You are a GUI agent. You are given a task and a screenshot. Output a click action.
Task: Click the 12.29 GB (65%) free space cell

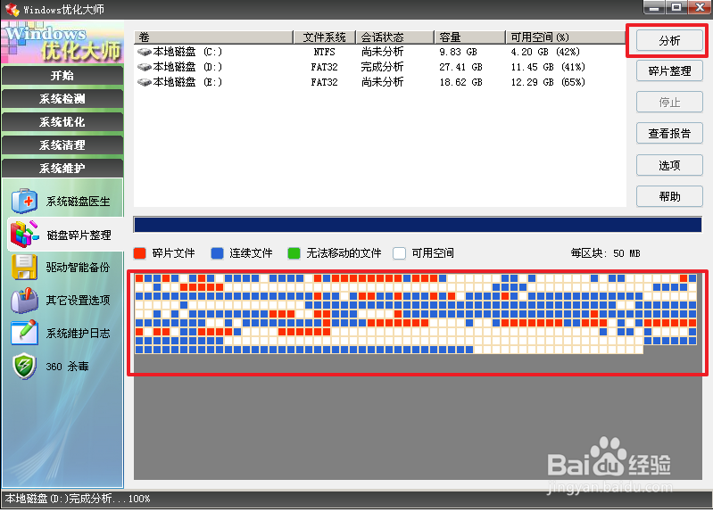[548, 82]
